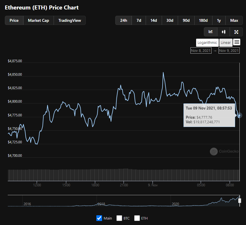Click the 21:00 time axis label
The width and height of the screenshot is (246, 225).
coord(124,185)
